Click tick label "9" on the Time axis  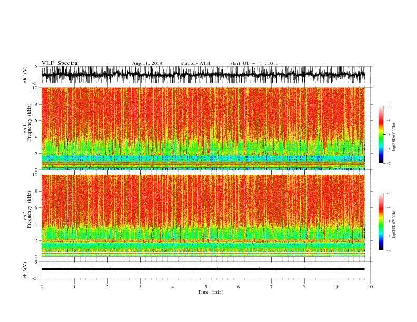337,287
